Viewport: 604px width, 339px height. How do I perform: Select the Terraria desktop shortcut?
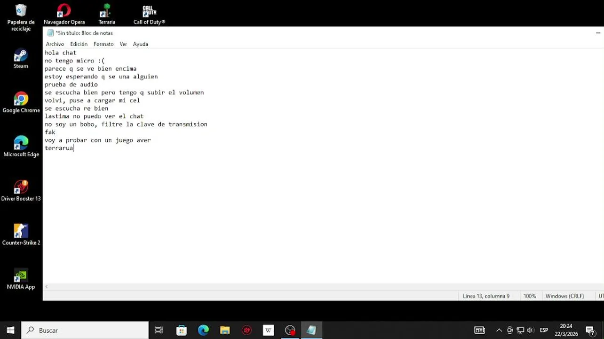coord(107,15)
